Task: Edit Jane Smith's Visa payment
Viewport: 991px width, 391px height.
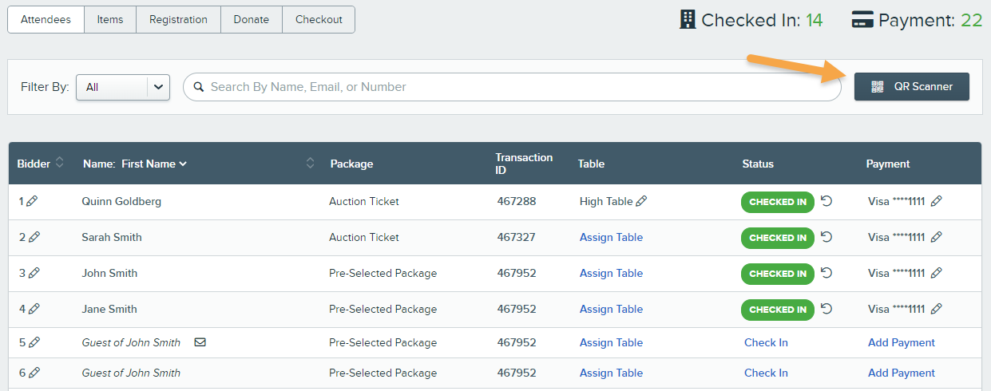Action: click(937, 310)
